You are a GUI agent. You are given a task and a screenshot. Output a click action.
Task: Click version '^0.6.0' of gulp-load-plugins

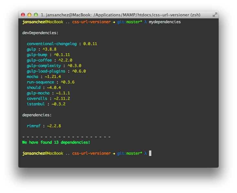pyautogui.click(x=79, y=71)
